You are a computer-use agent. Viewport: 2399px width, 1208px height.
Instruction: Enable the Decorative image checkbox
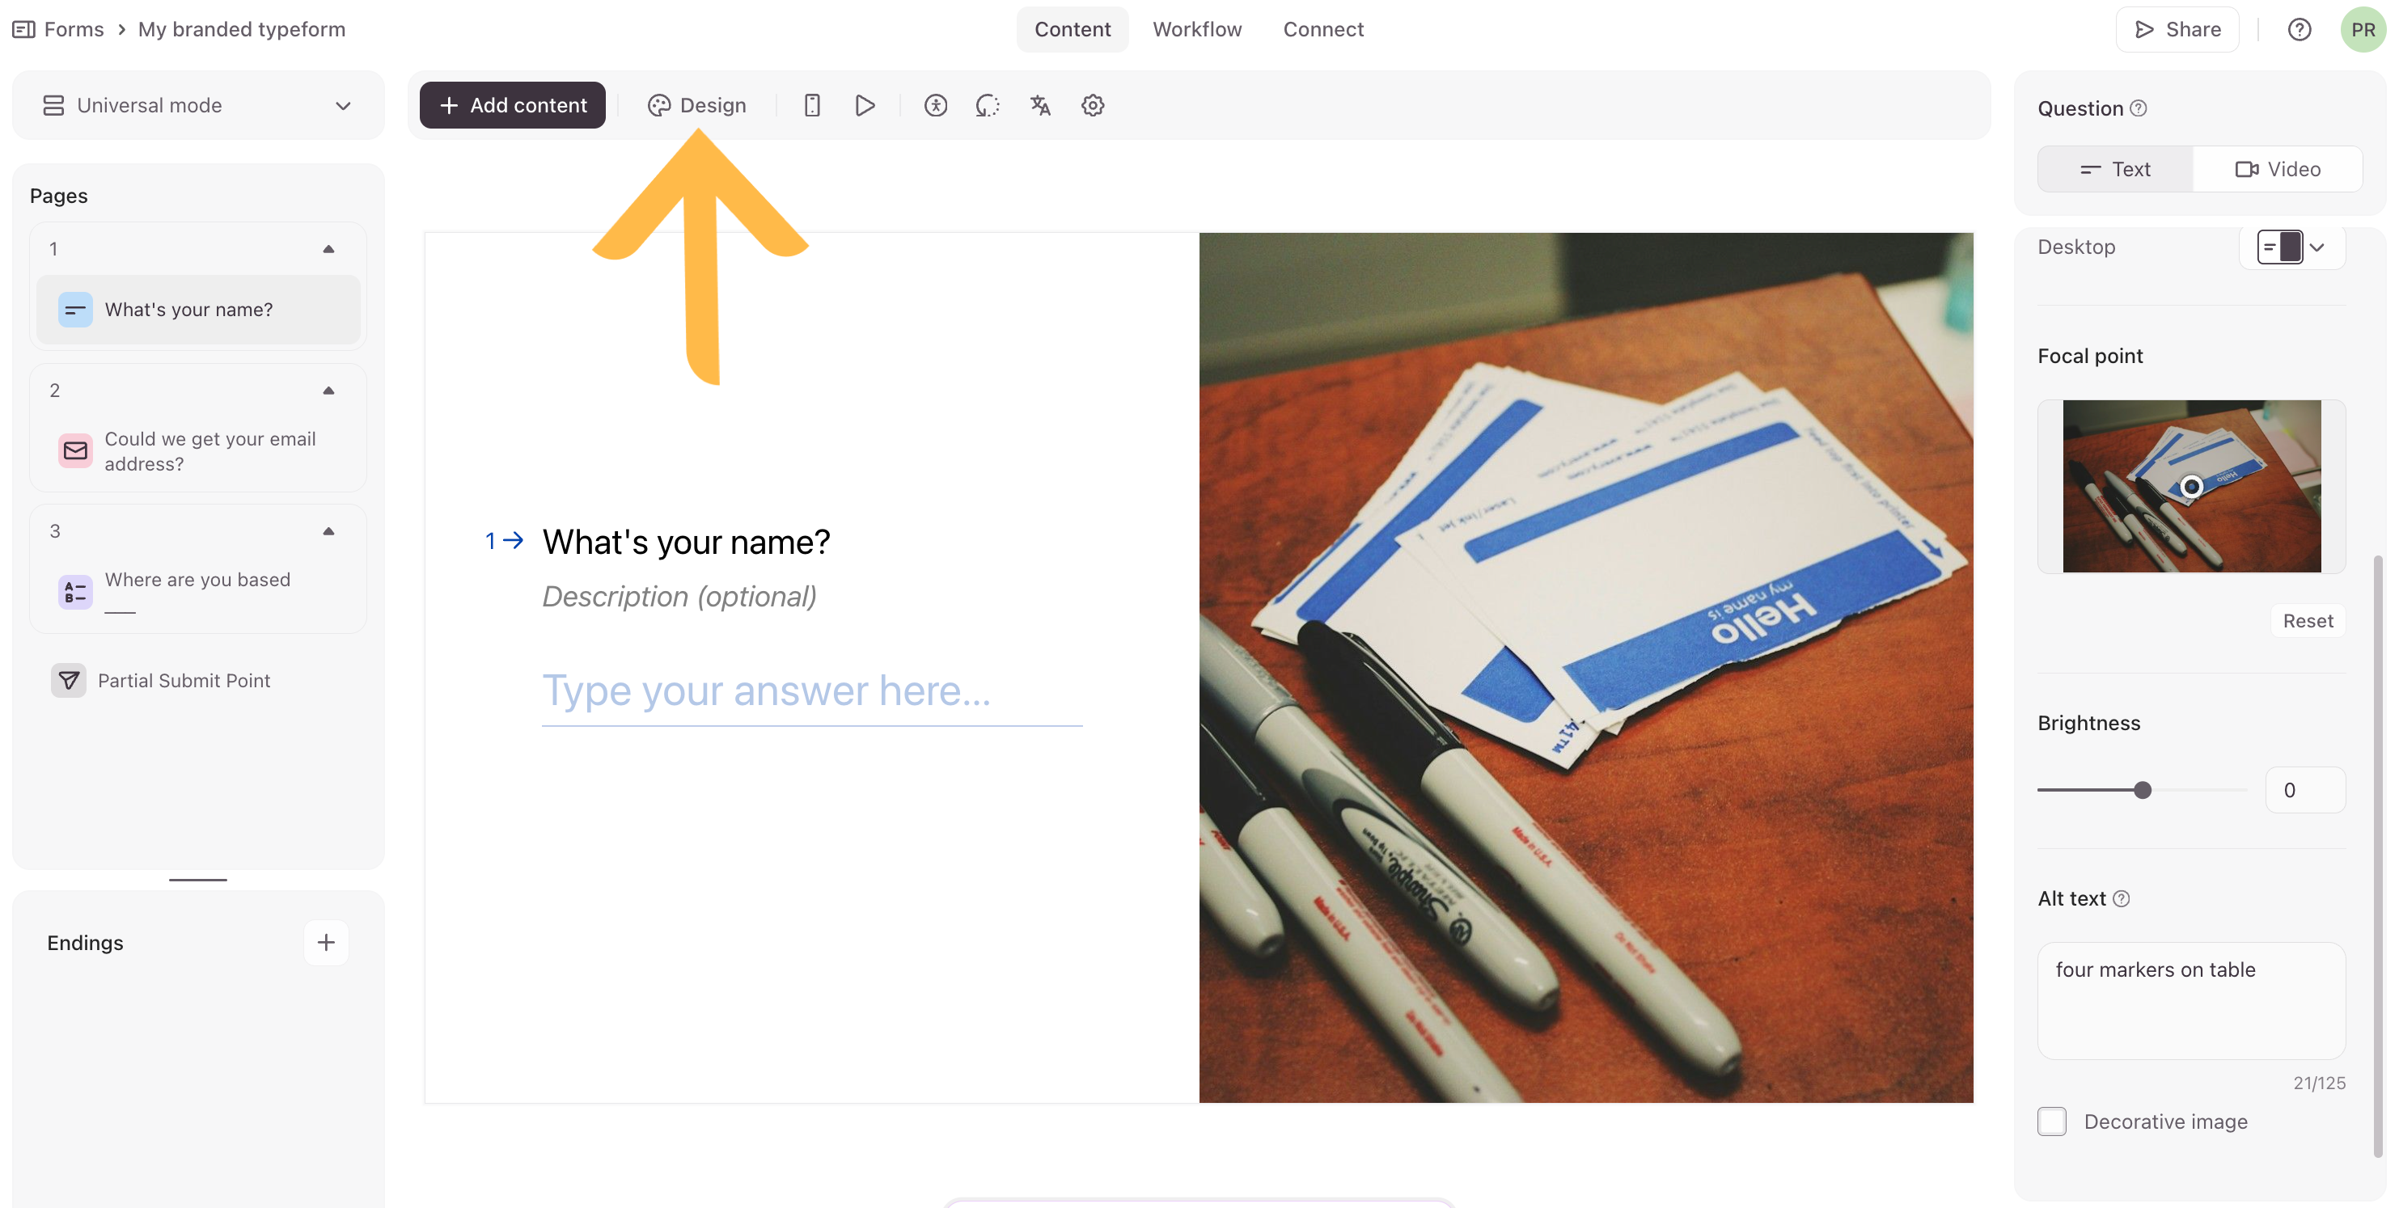coord(2052,1121)
